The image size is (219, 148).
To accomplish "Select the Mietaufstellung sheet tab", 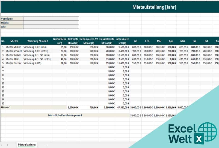I will click(27, 145).
